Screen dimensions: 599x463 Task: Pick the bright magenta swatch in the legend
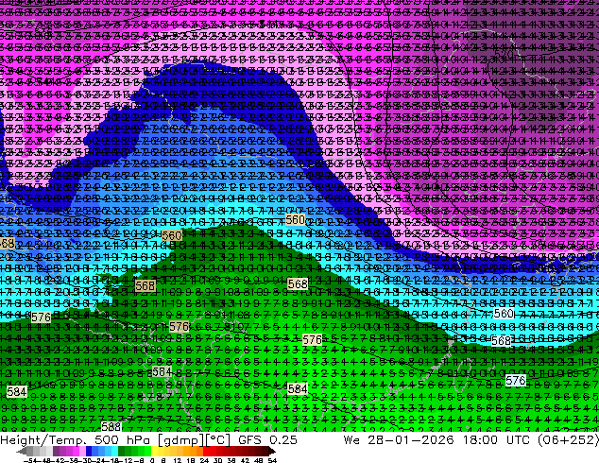pyautogui.click(x=76, y=452)
